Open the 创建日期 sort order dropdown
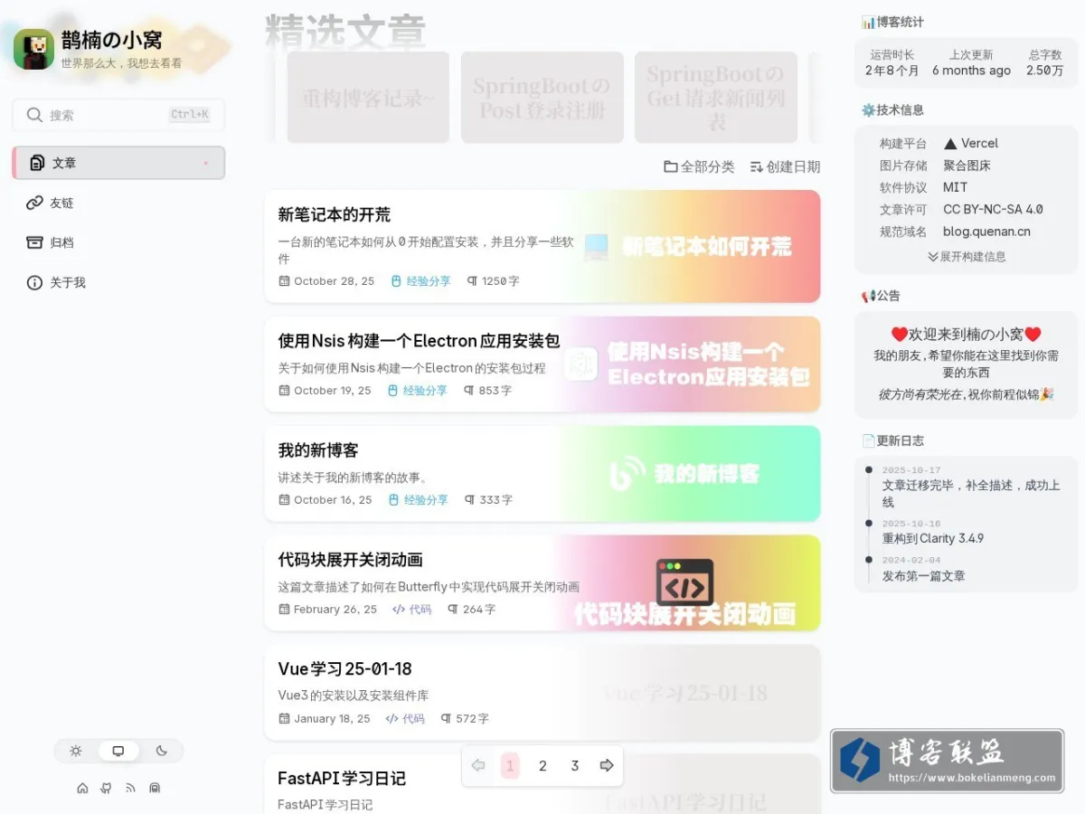Image resolution: width=1085 pixels, height=814 pixels. tap(785, 166)
